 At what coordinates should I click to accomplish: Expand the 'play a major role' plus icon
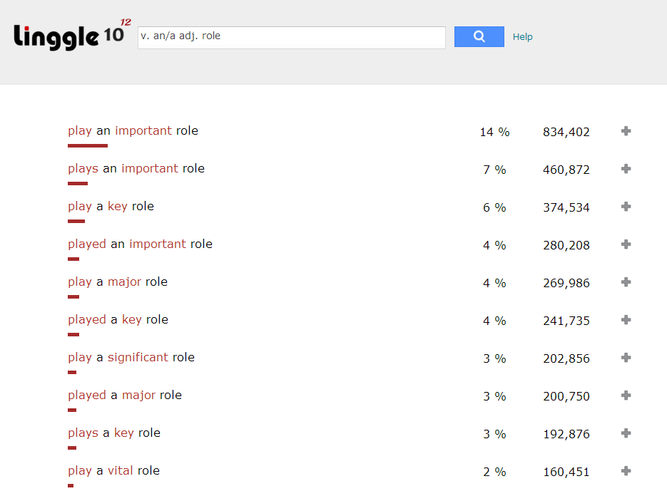click(x=626, y=282)
